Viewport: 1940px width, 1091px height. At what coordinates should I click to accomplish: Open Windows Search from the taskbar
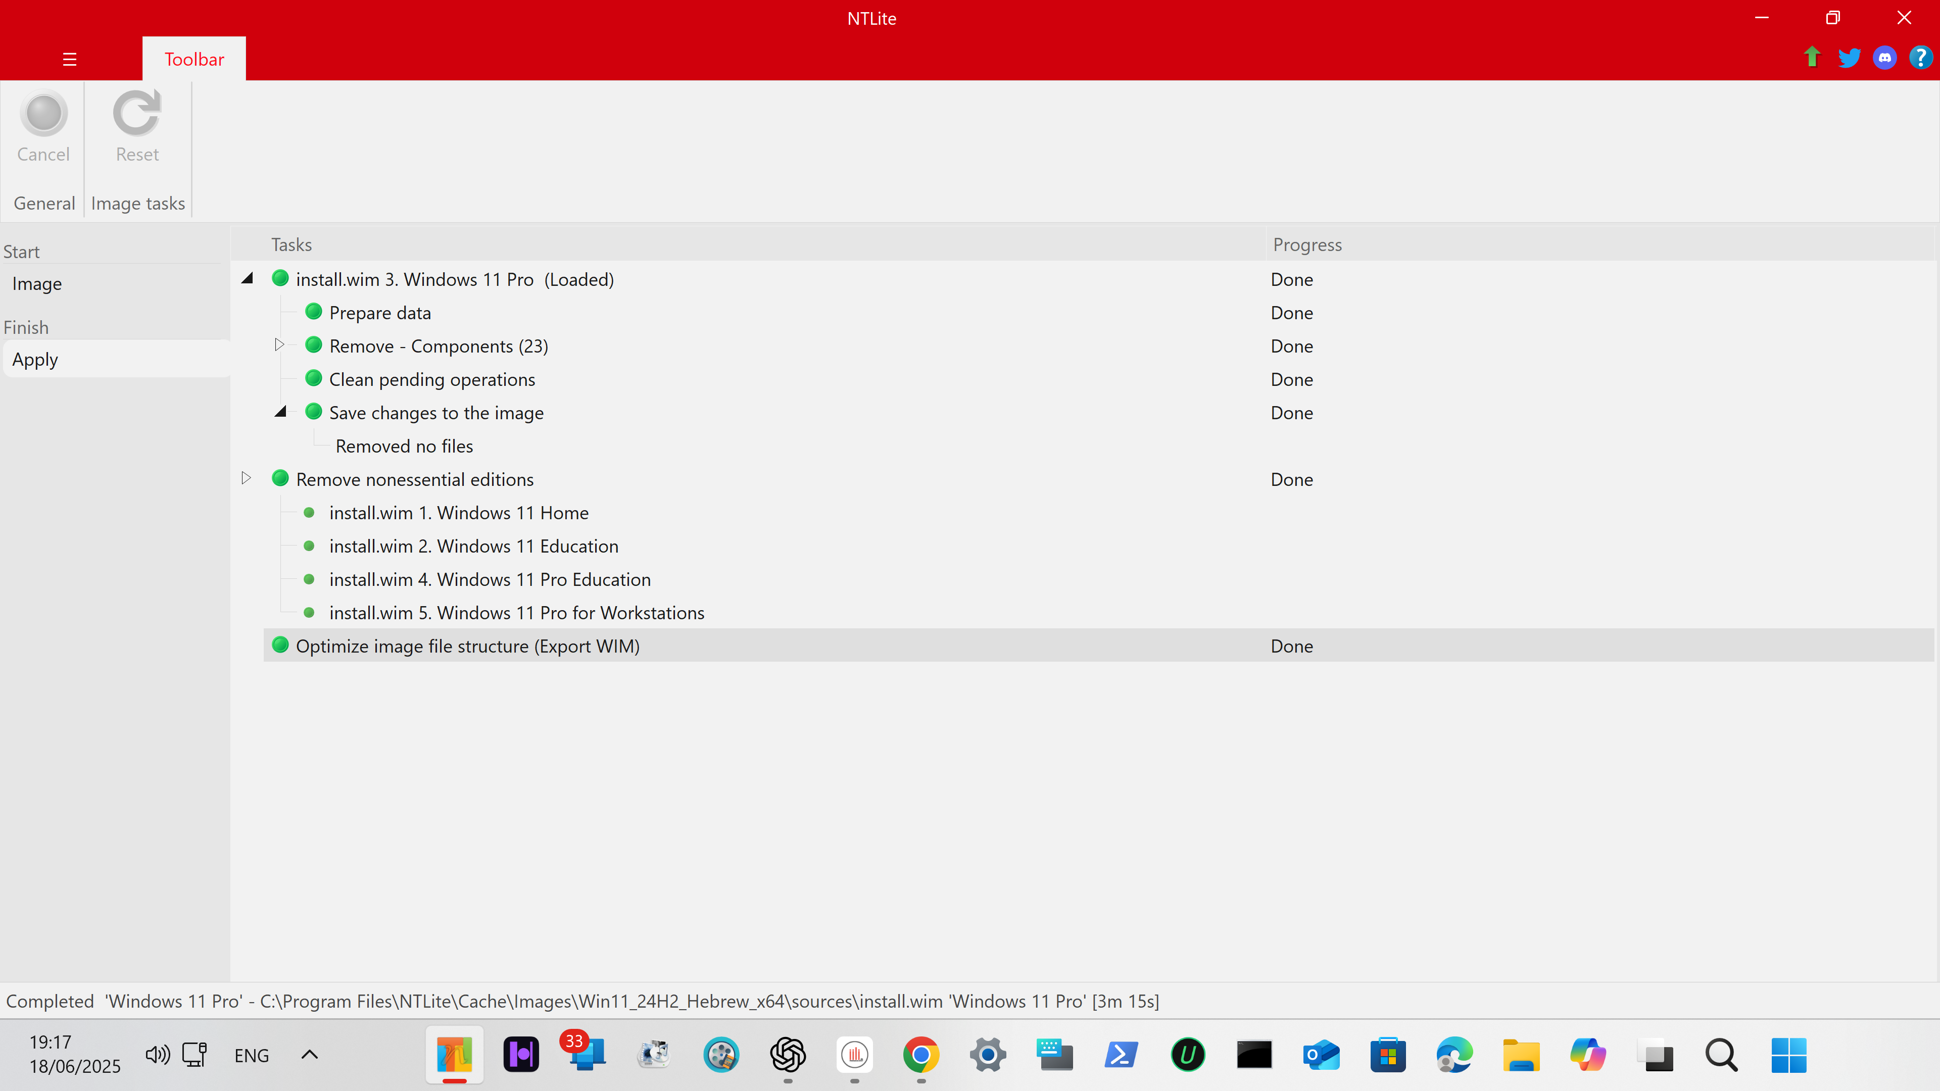pyautogui.click(x=1721, y=1055)
